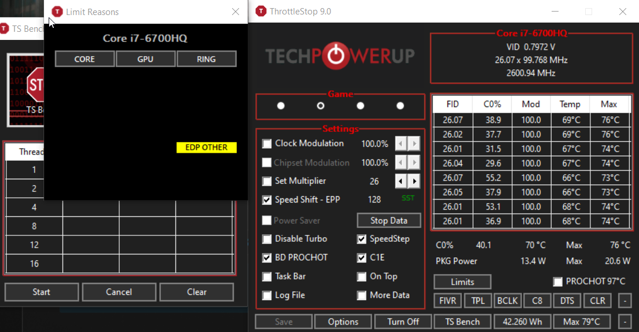Select 8 threads in TS Bench

(34, 226)
